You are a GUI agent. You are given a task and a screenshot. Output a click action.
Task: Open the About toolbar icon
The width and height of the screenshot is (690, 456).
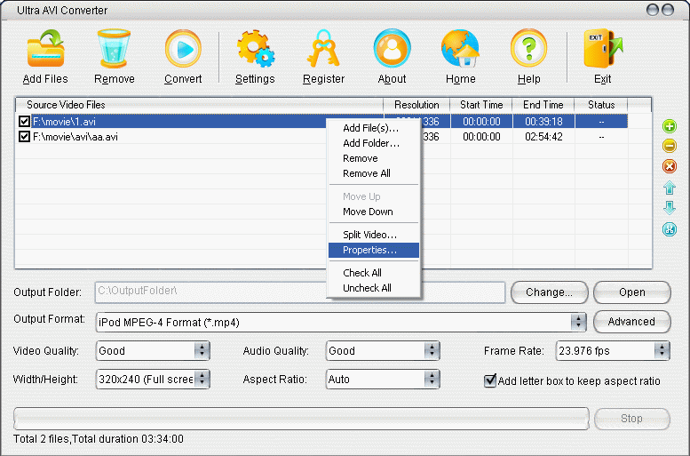392,50
